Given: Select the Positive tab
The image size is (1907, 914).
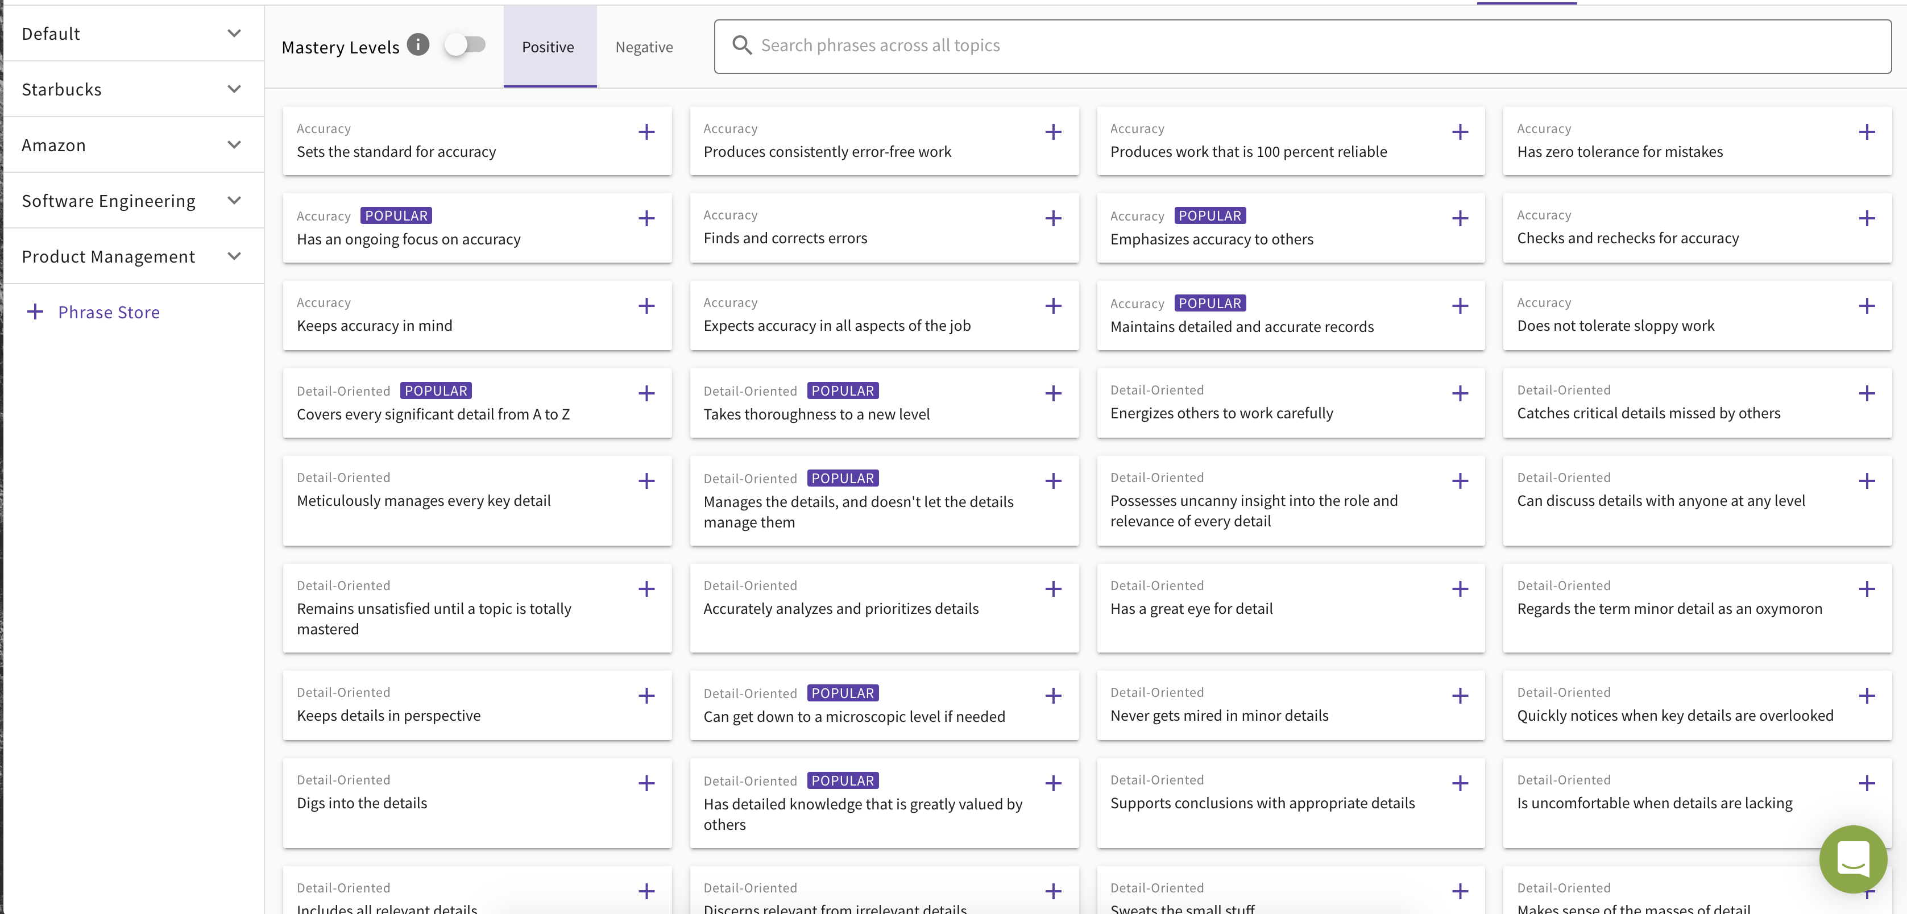Looking at the screenshot, I should pyautogui.click(x=548, y=47).
